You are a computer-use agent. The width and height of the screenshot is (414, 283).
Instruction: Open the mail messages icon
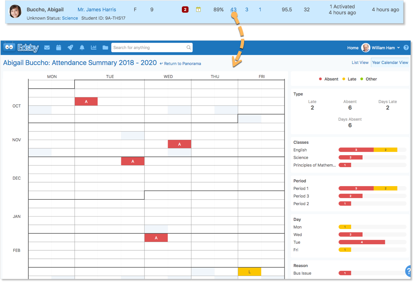click(x=47, y=48)
